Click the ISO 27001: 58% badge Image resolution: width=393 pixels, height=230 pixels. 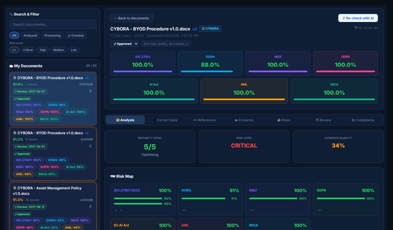click(x=28, y=220)
